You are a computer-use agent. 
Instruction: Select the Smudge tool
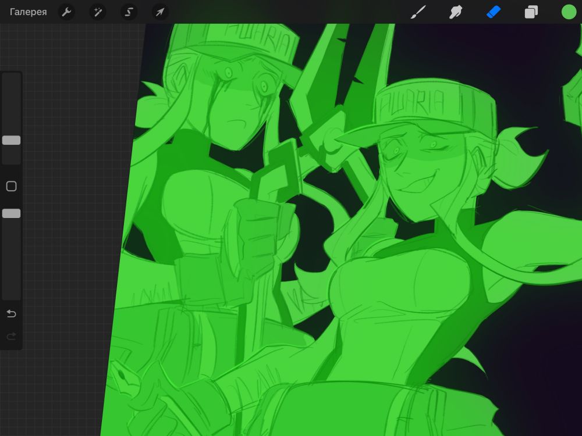(x=456, y=12)
